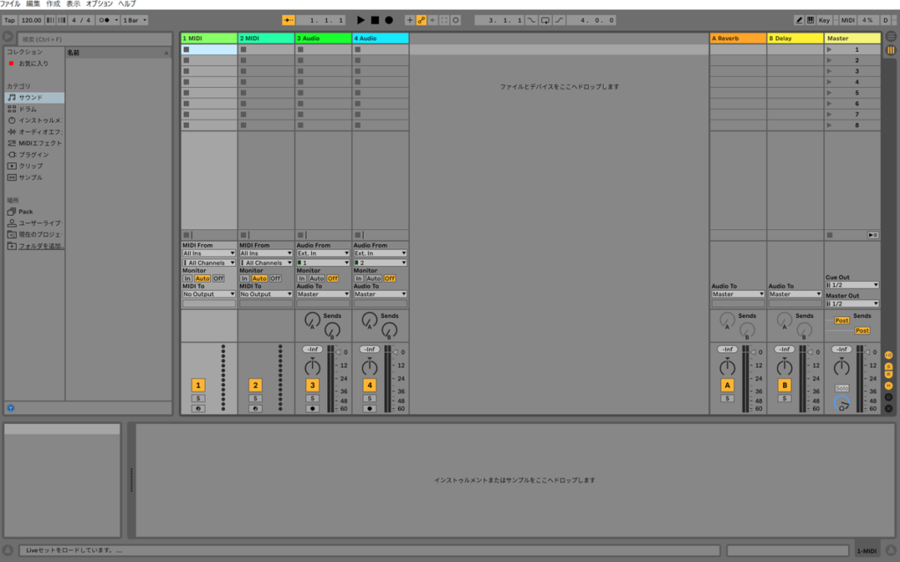Click the round Arrangement Record button
The height and width of the screenshot is (562, 900).
[x=388, y=20]
